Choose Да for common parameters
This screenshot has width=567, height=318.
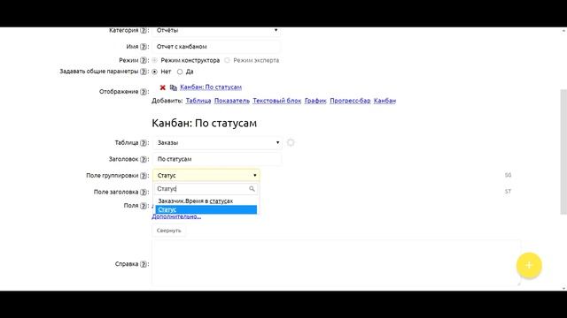tap(180, 72)
